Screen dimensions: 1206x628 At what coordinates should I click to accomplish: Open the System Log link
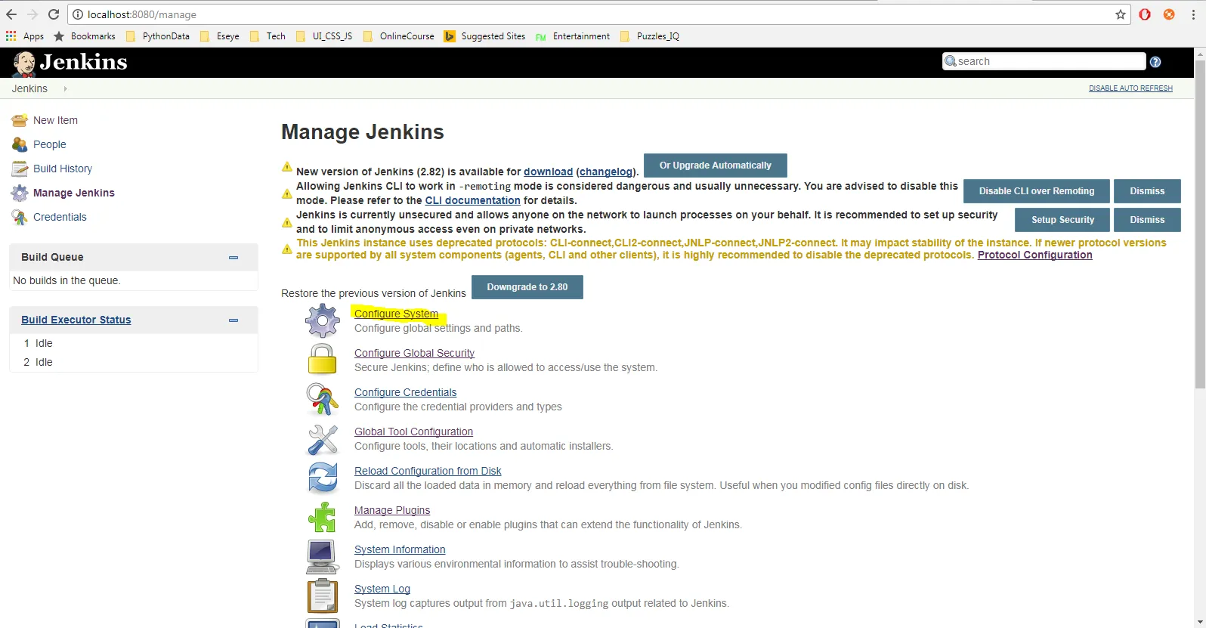(382, 589)
